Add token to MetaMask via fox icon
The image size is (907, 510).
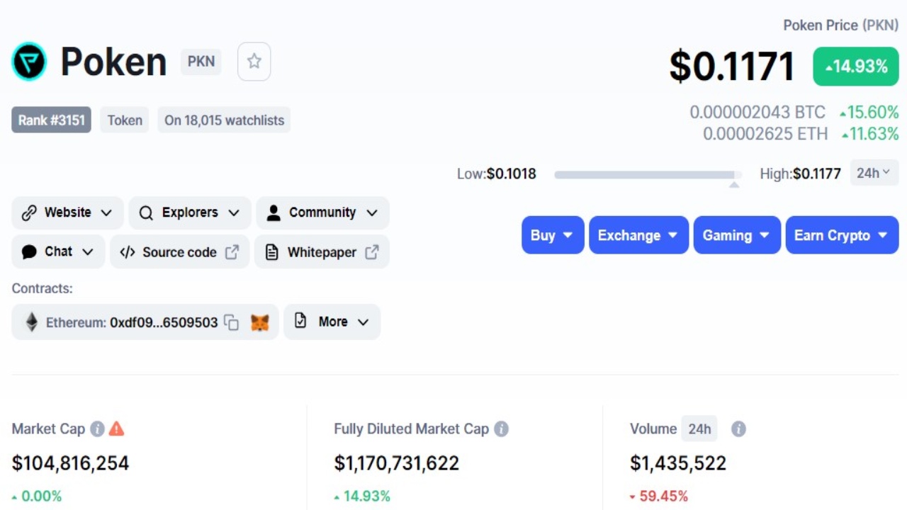pos(260,323)
